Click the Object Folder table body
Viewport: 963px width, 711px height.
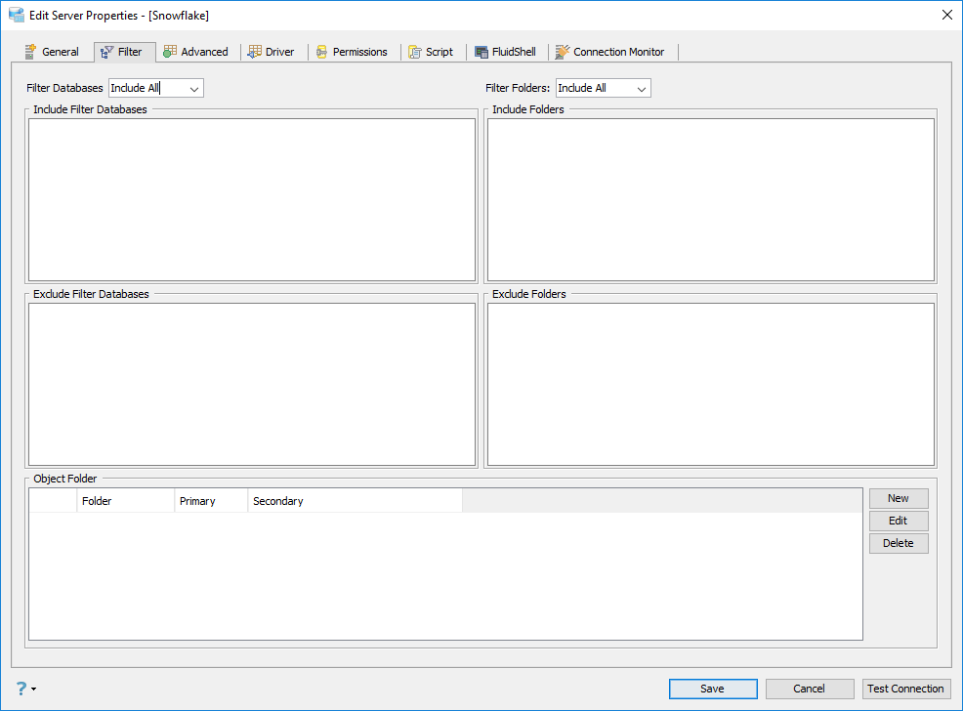446,576
